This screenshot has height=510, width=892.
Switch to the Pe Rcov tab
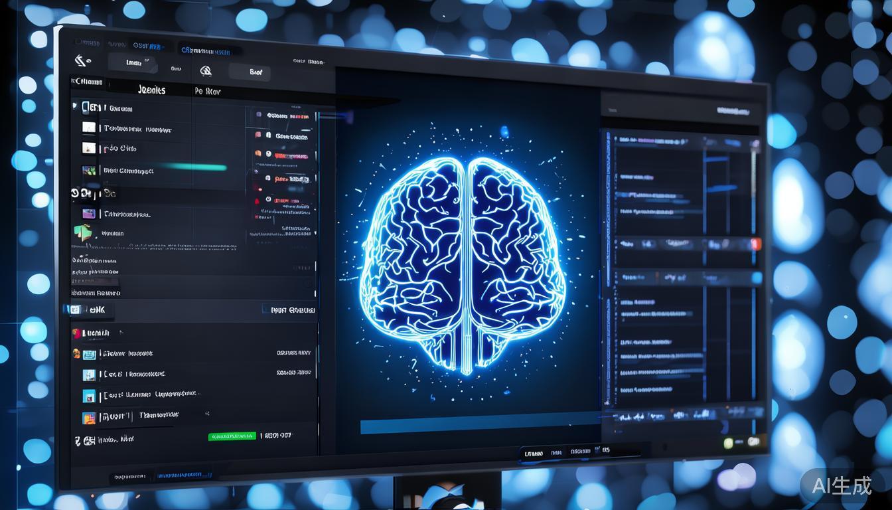pos(208,91)
